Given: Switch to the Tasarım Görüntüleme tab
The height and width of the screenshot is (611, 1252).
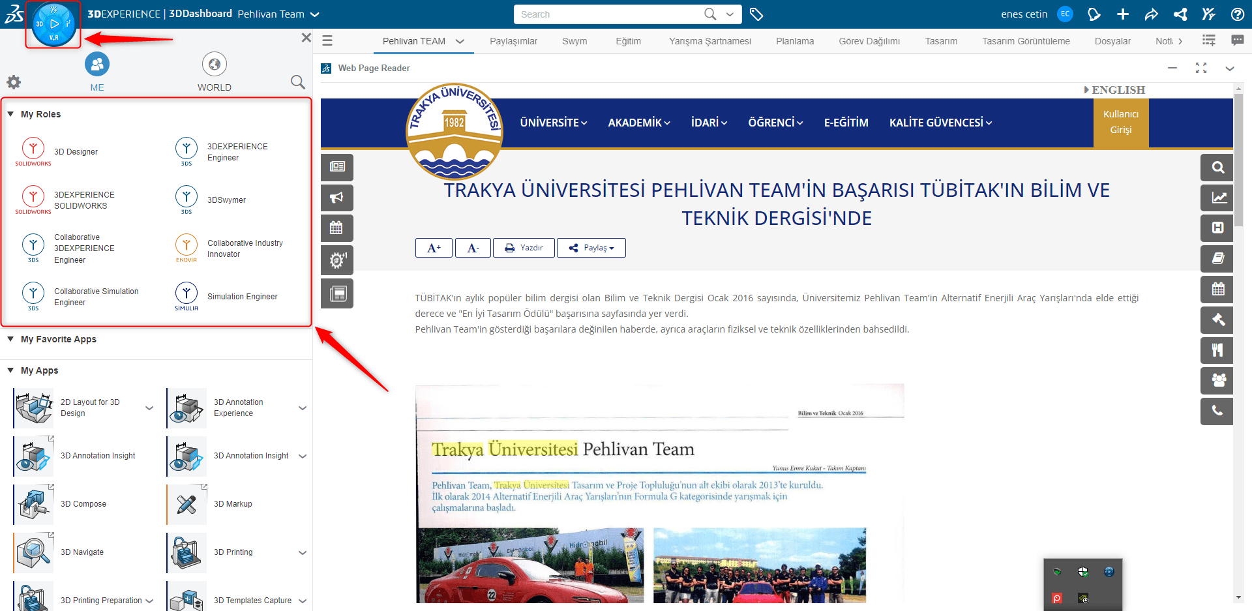Looking at the screenshot, I should coord(1026,41).
